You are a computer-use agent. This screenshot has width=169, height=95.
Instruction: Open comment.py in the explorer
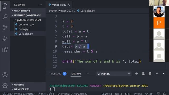26,25
